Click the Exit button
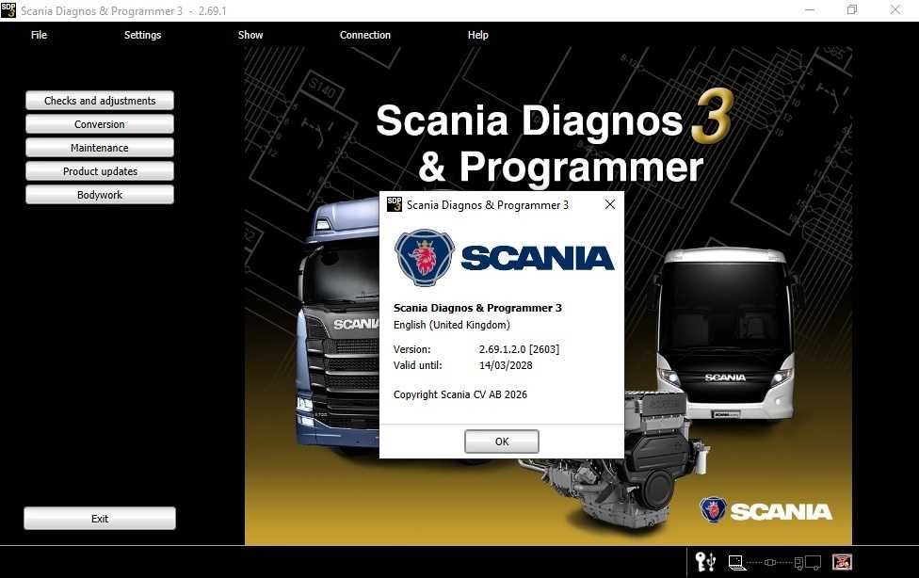Screen dimensions: 919x578 (100, 518)
